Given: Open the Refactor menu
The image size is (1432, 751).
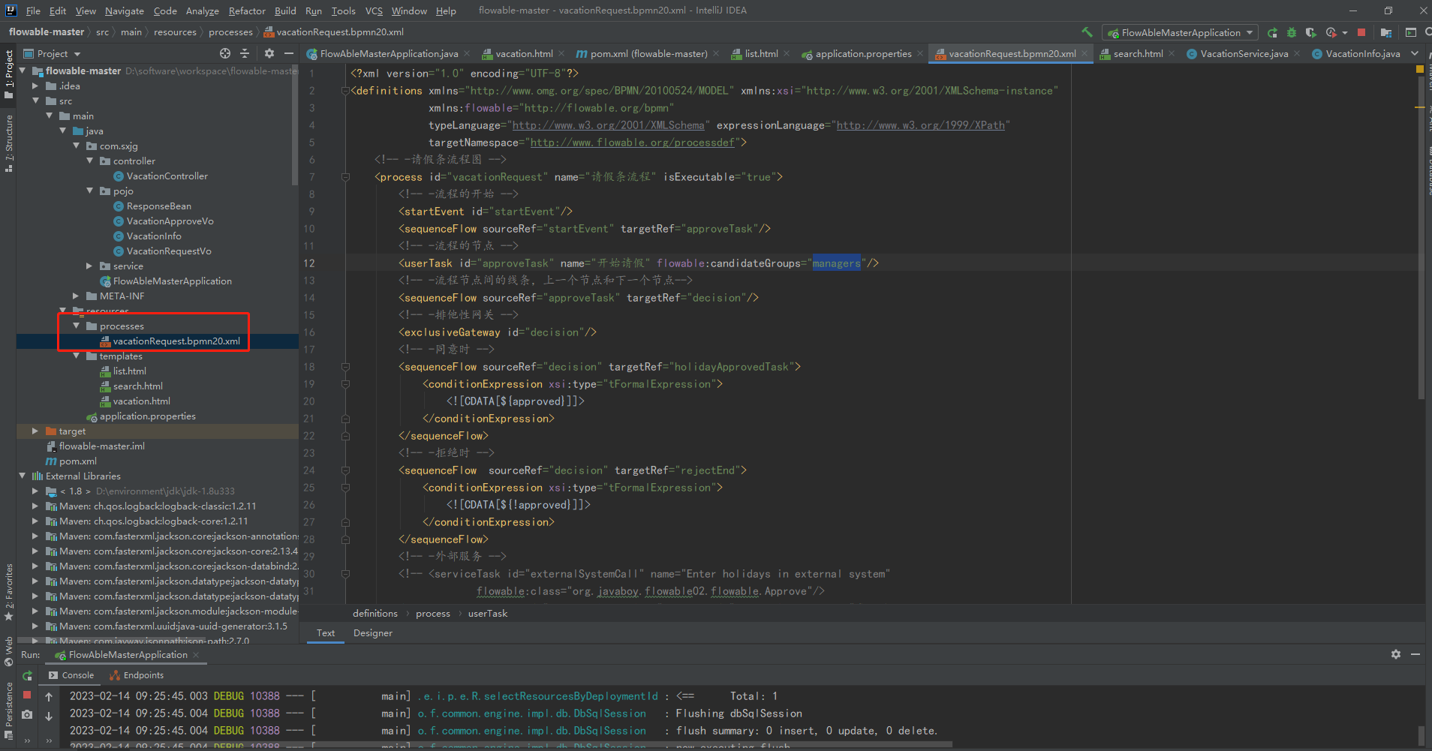Looking at the screenshot, I should coord(247,11).
